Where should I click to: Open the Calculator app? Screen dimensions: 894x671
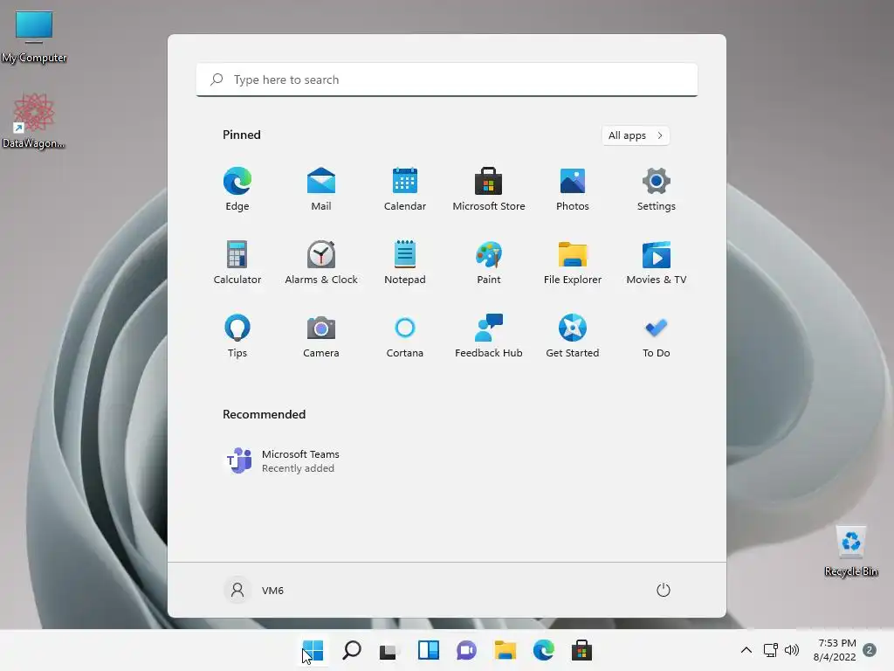click(237, 262)
